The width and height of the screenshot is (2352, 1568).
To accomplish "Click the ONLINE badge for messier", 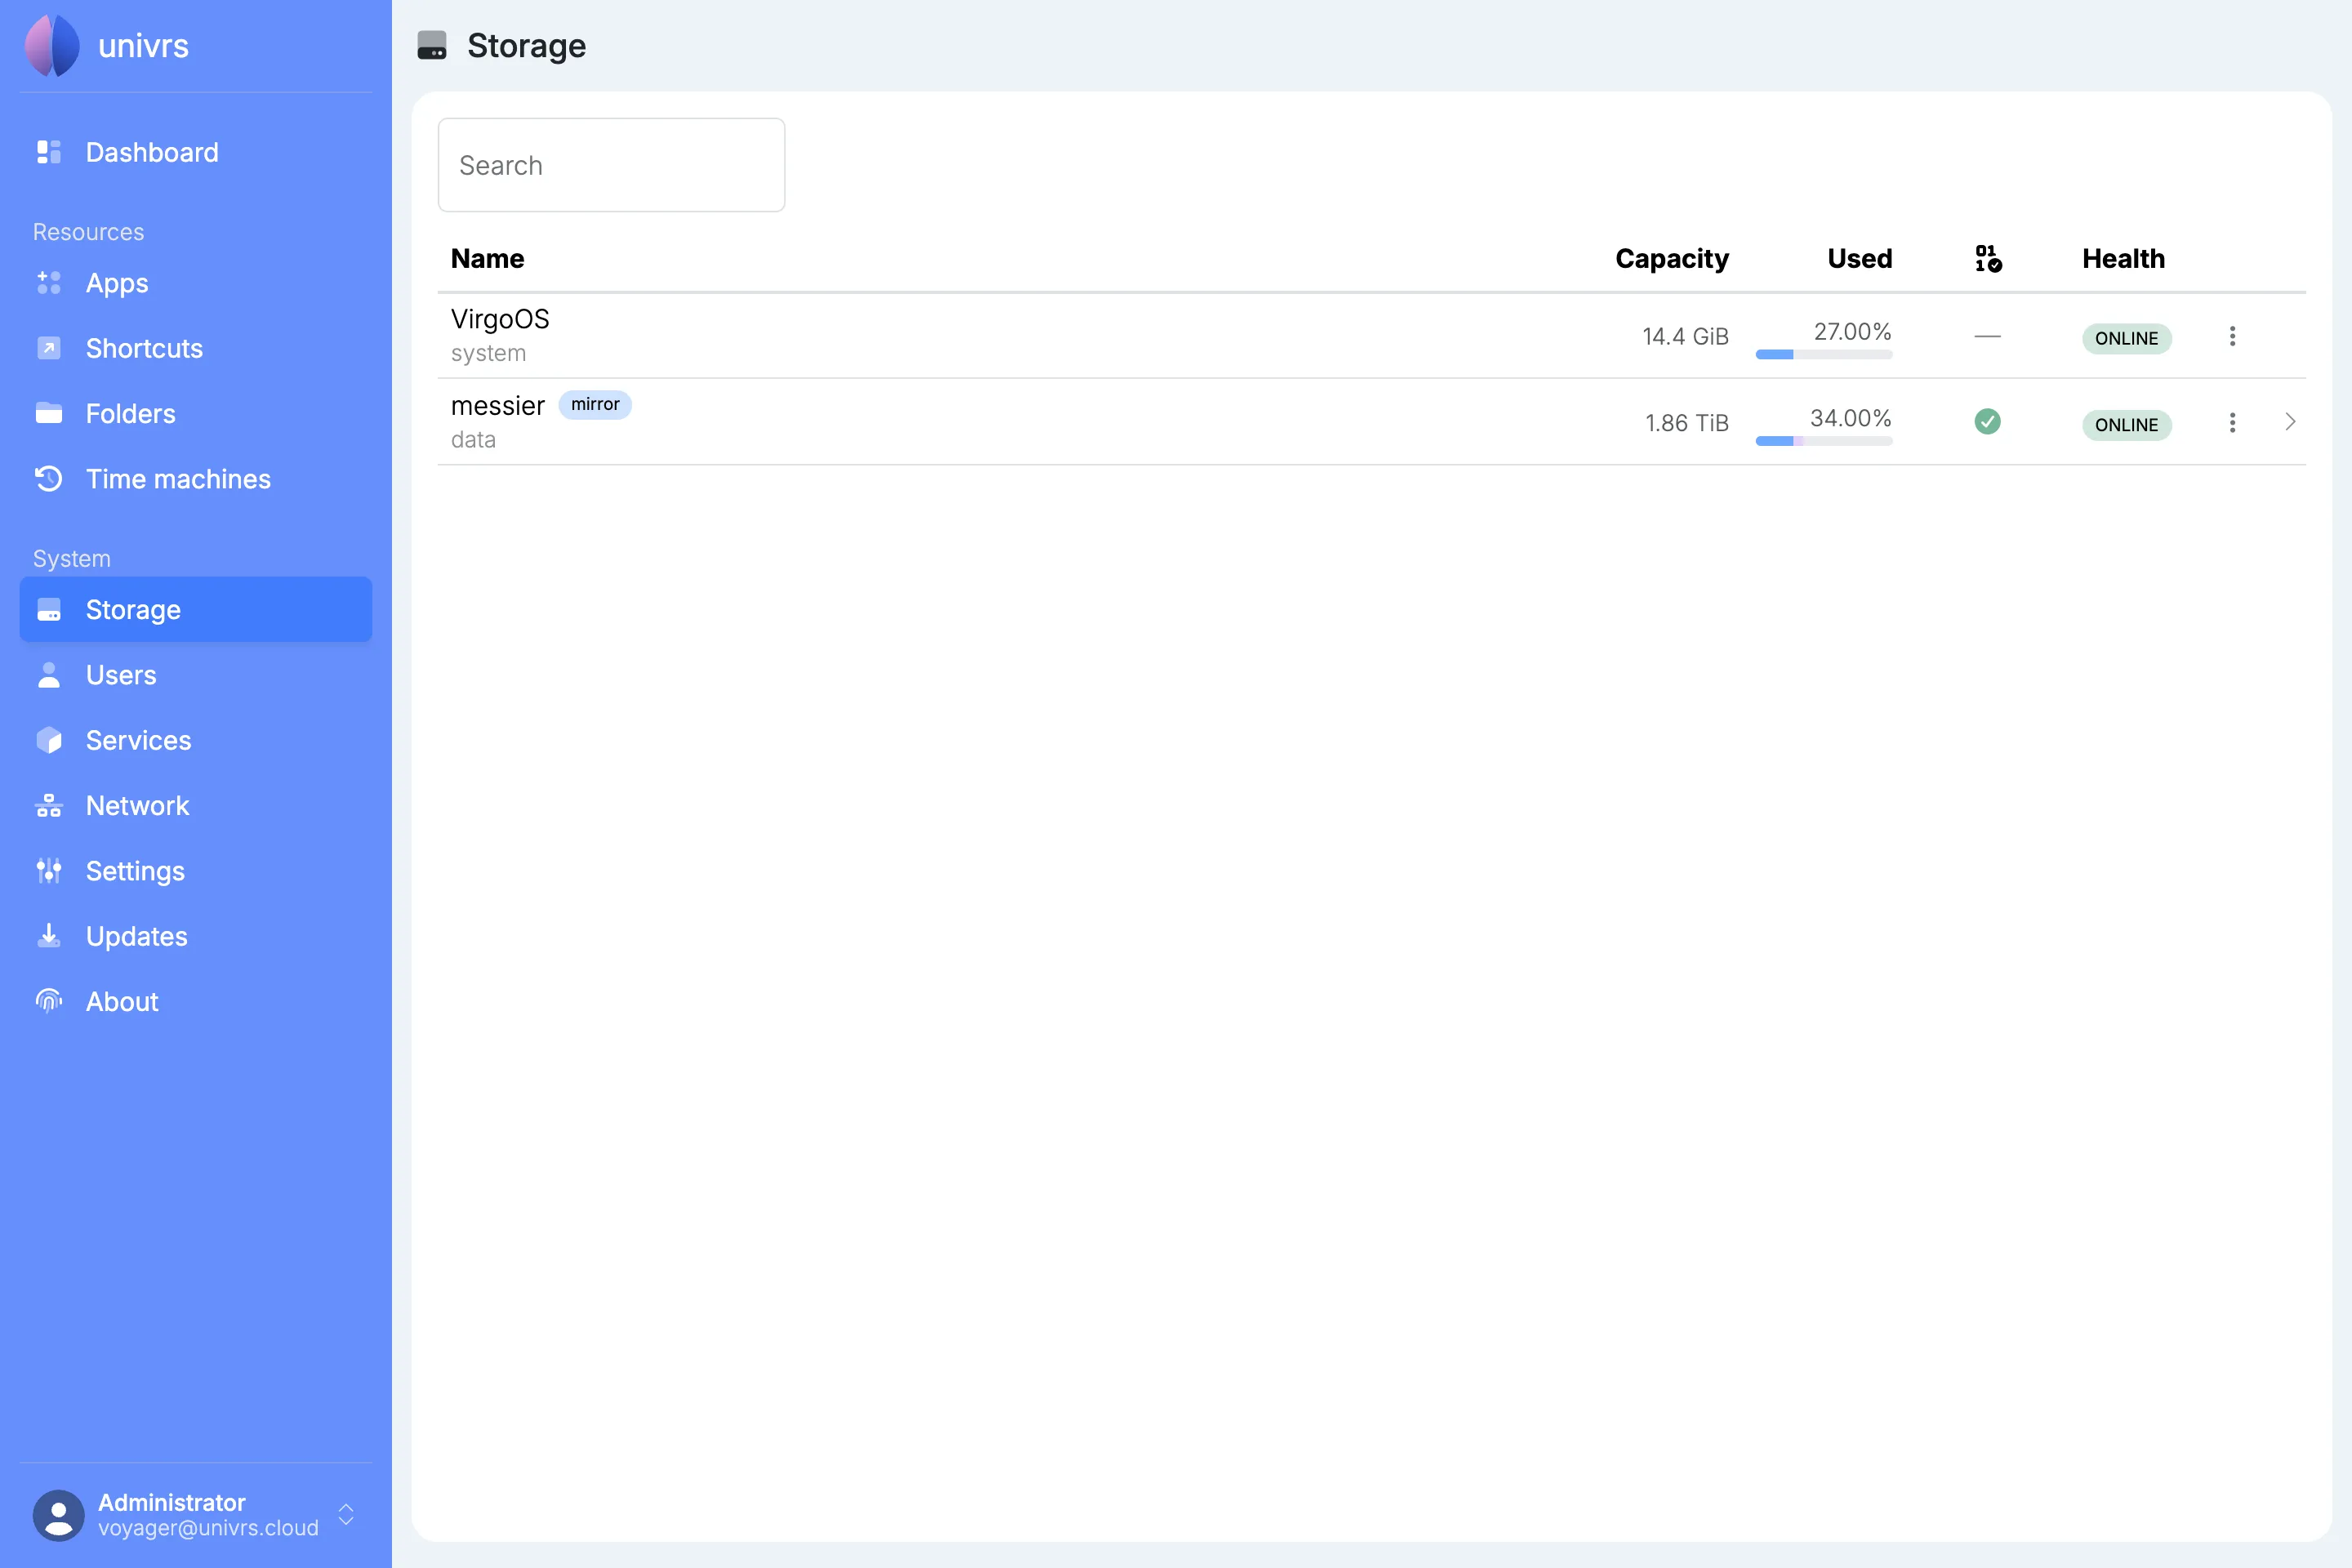I will click(2126, 425).
